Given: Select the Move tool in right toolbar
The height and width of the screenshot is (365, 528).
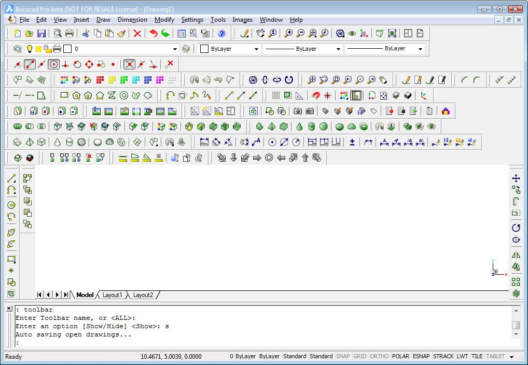Looking at the screenshot, I should pos(516,178).
